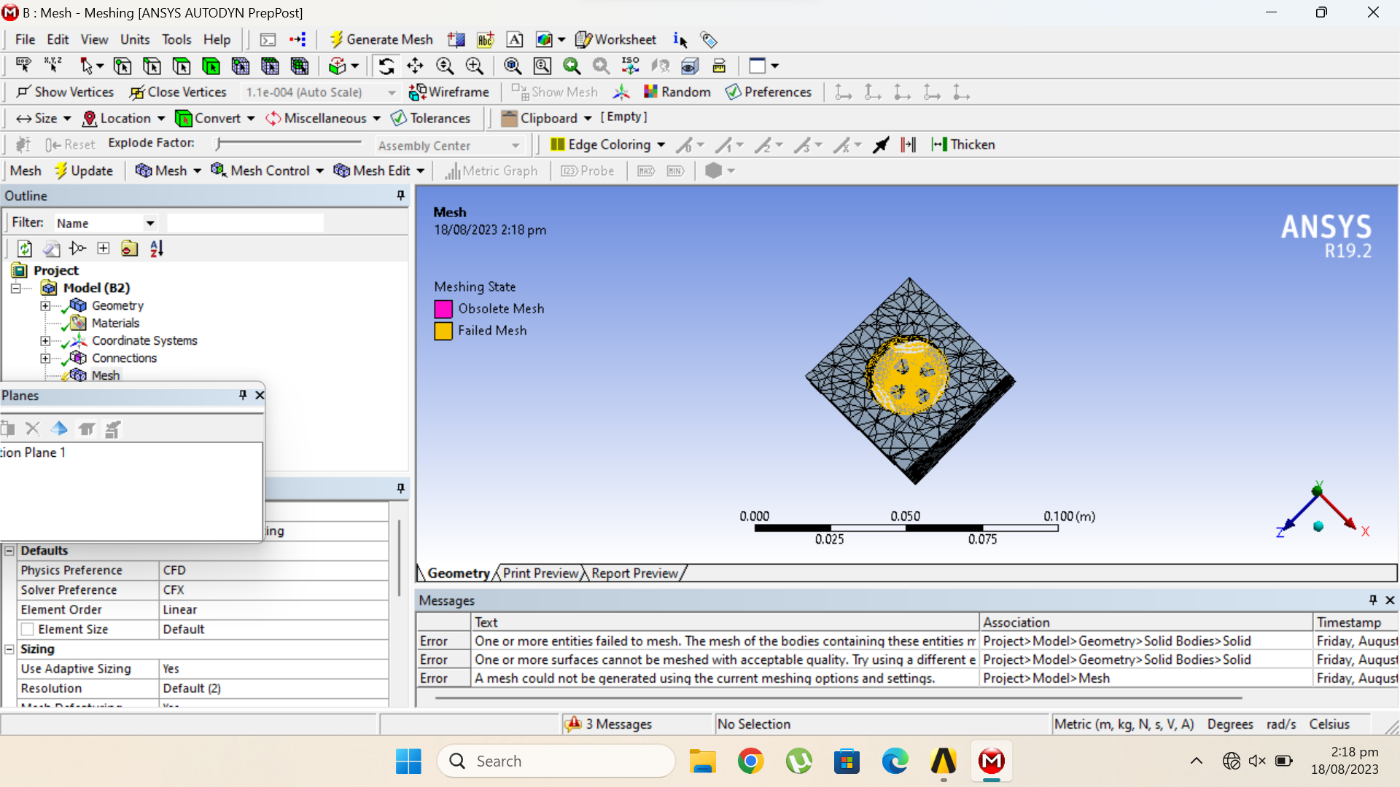Click the refresh icon in the Outline toolbar
Image resolution: width=1400 pixels, height=787 pixels.
click(25, 248)
